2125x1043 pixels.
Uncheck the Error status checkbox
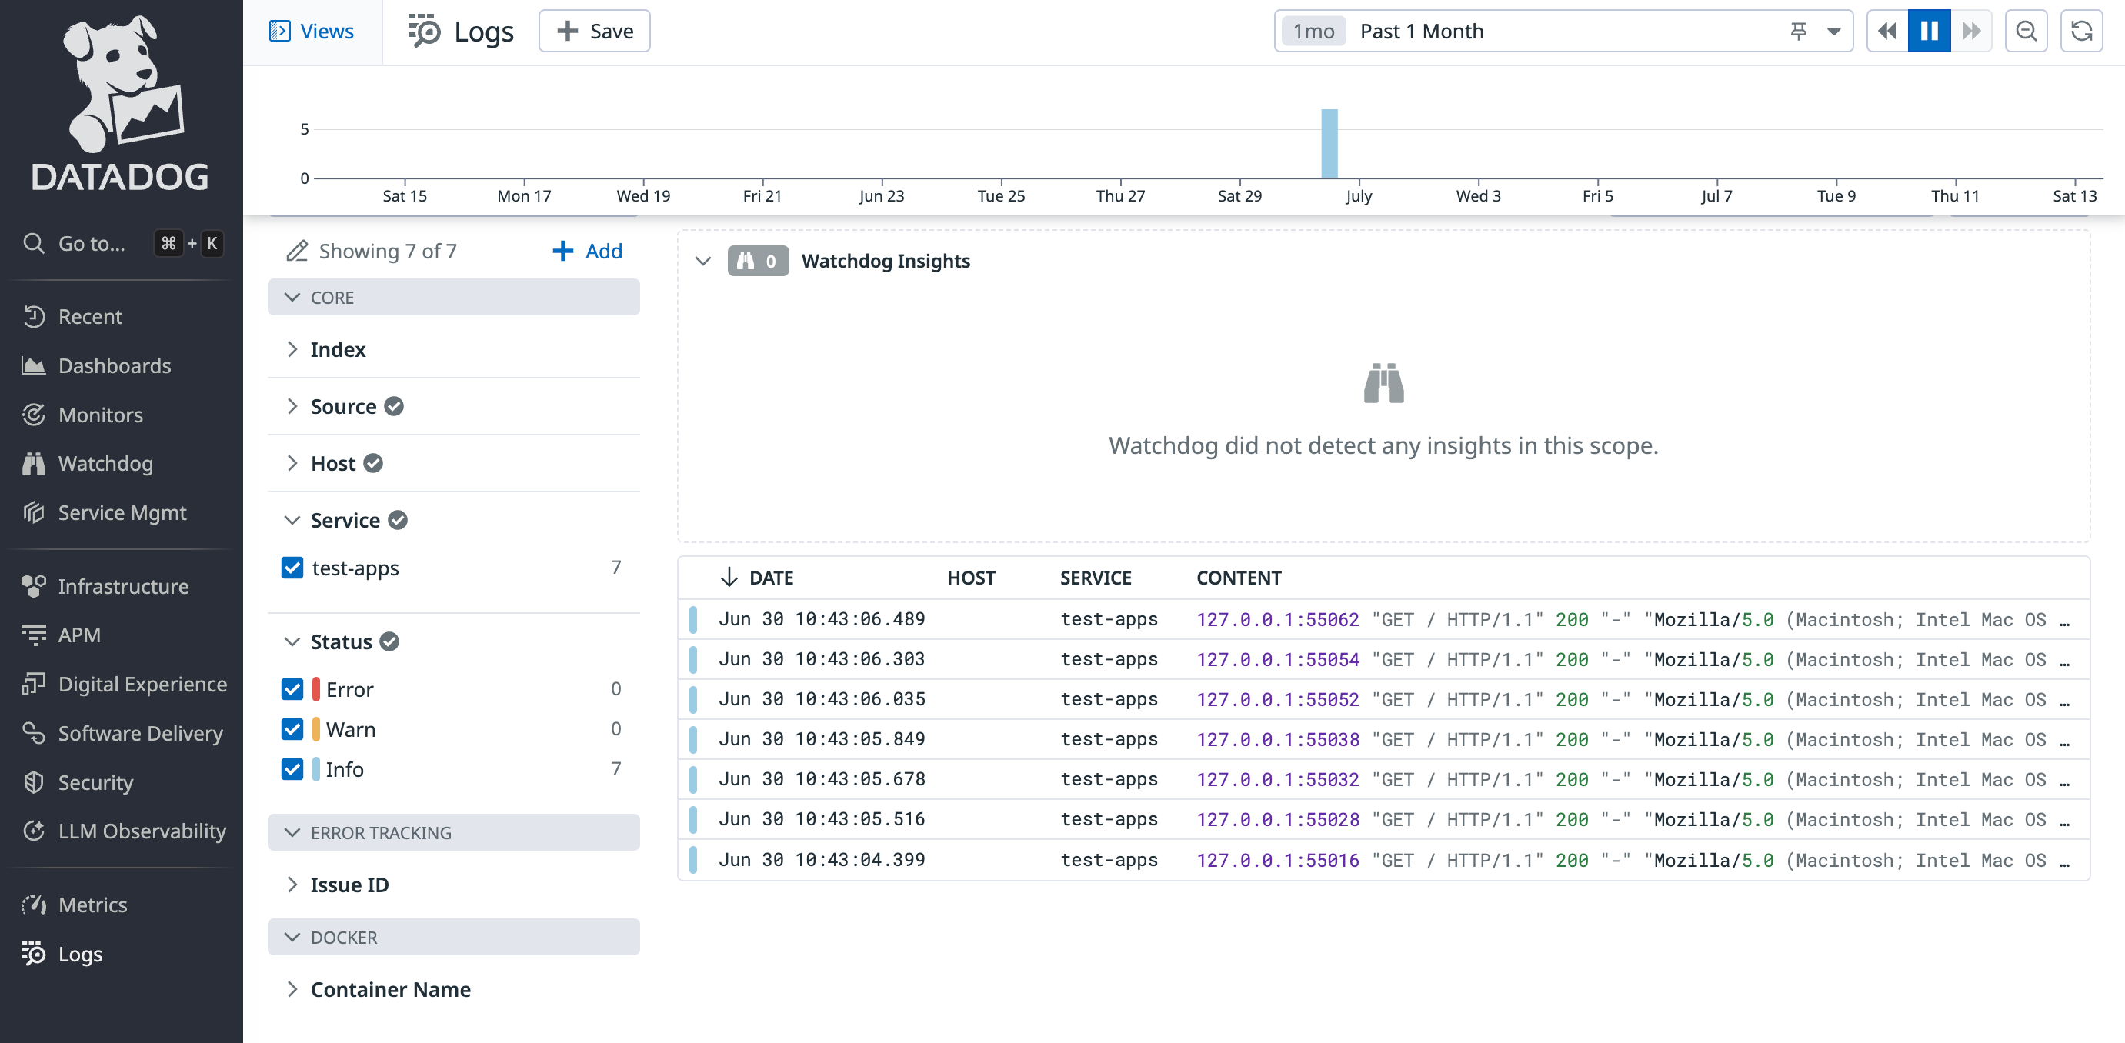pyautogui.click(x=292, y=689)
